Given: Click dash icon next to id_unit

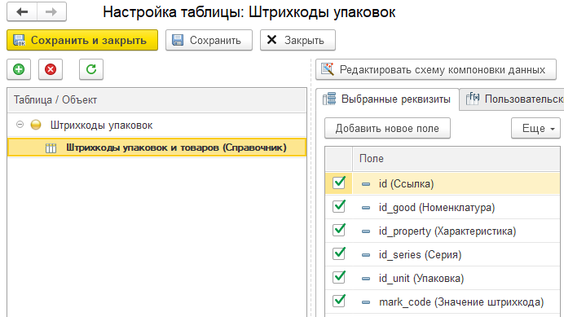Looking at the screenshot, I should 366,279.
